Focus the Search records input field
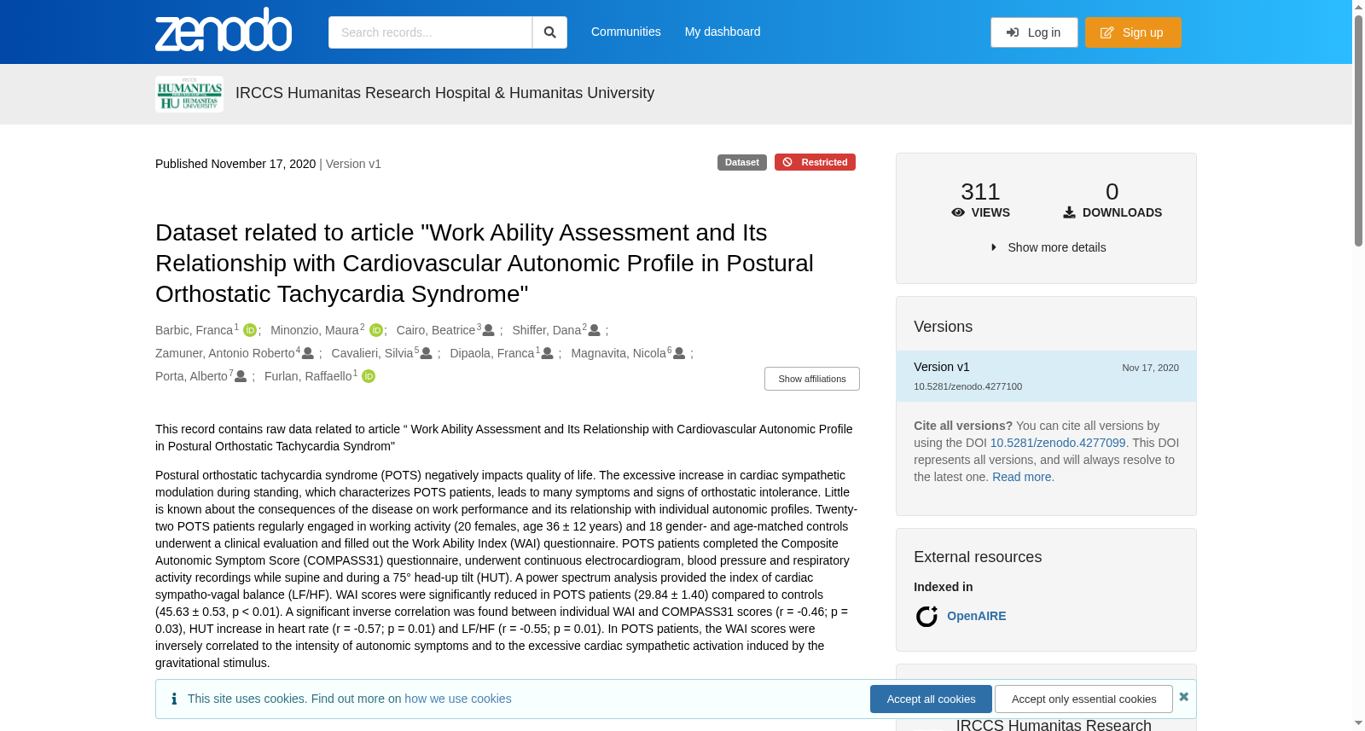1365x731 pixels. (x=430, y=32)
